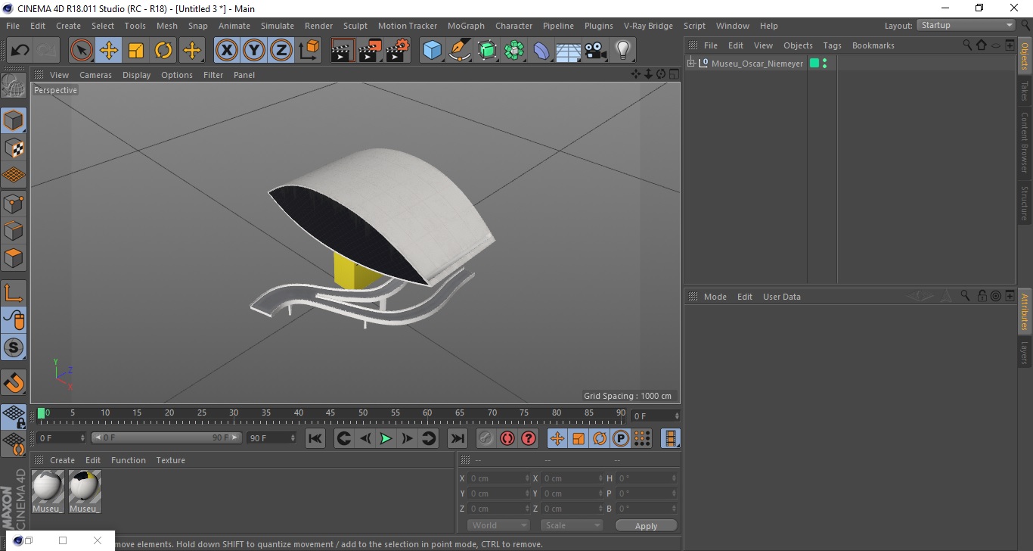Go to start of animation
The height and width of the screenshot is (551, 1033).
[x=315, y=438]
